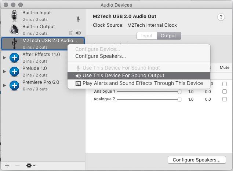Switch to the Input tab
This screenshot has height=171, width=233.
(x=147, y=36)
